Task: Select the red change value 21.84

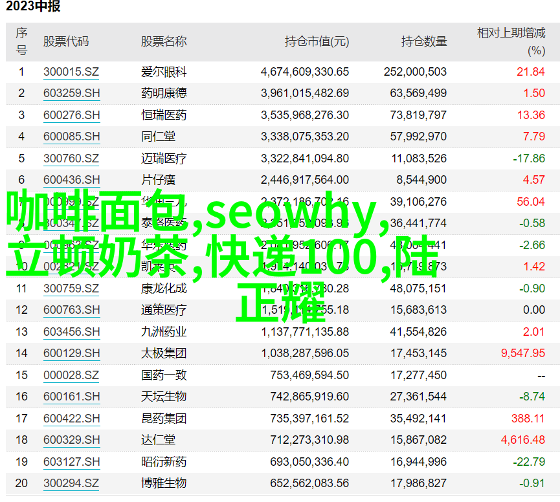Action: click(x=531, y=72)
